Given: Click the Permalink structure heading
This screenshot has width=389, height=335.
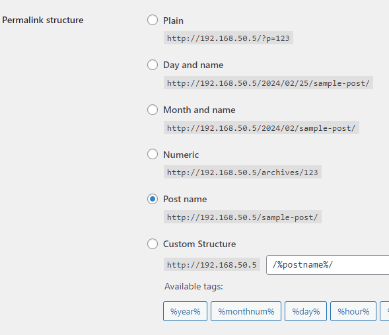Looking at the screenshot, I should point(43,20).
